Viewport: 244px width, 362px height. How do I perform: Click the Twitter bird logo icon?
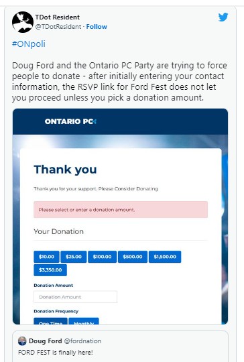pos(223,17)
